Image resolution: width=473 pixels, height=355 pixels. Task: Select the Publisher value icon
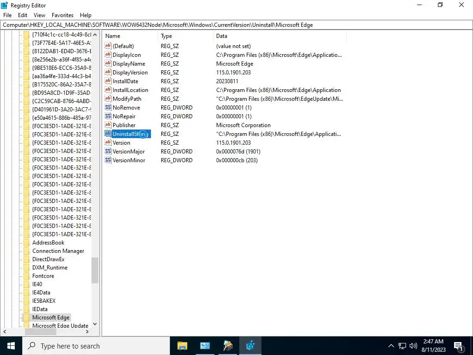(x=108, y=125)
